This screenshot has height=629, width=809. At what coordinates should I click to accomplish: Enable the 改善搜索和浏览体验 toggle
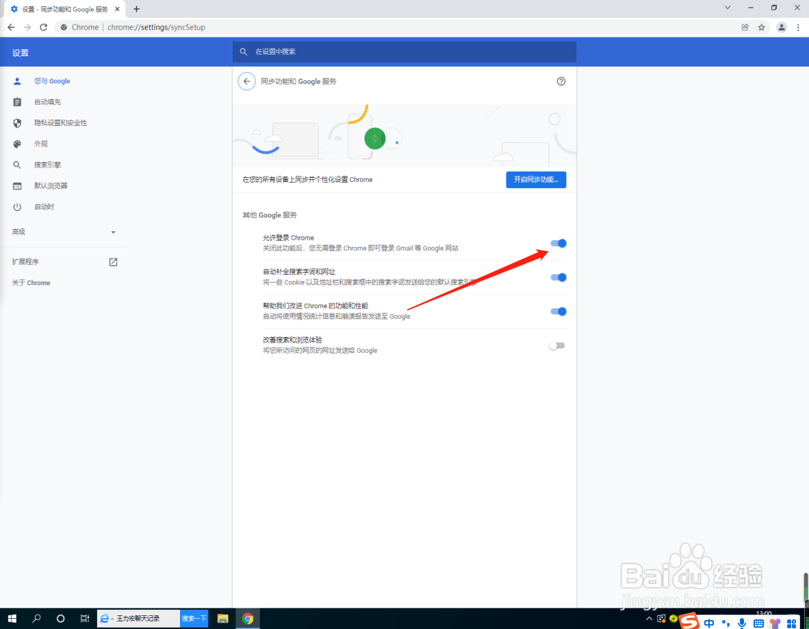pos(556,345)
